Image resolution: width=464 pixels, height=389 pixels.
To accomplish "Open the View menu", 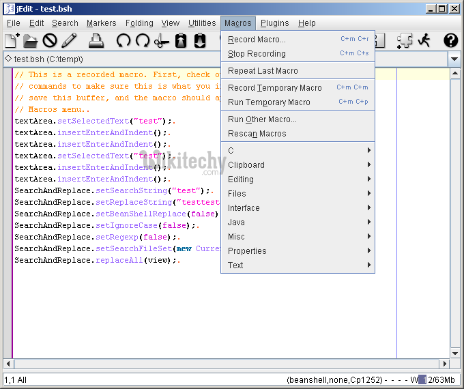I will tap(171, 23).
